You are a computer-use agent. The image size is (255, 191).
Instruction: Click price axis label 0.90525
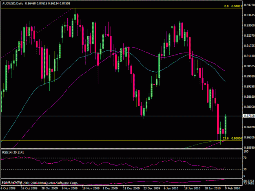pos(249,66)
